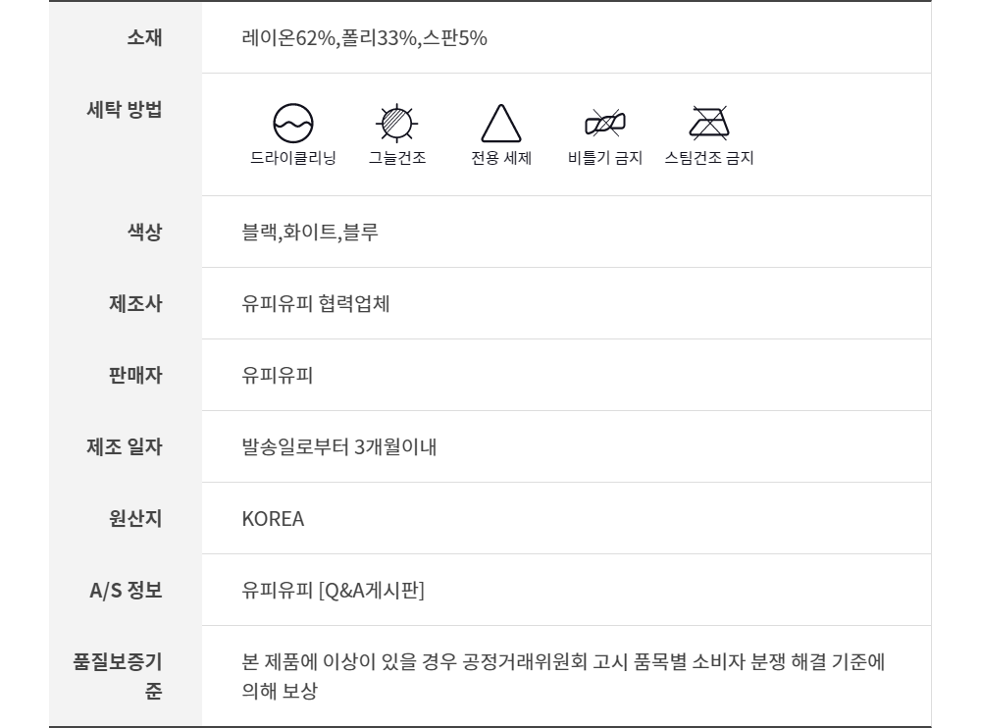981x728 pixels.
Task: Click the 세탁 방법 row header
Action: point(125,110)
